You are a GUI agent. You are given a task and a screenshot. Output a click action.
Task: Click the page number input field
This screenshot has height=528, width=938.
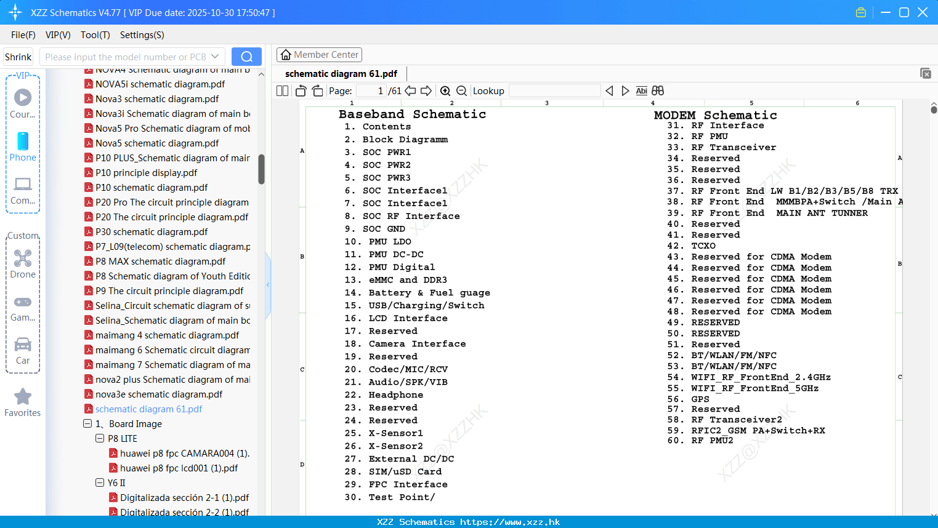click(x=371, y=90)
